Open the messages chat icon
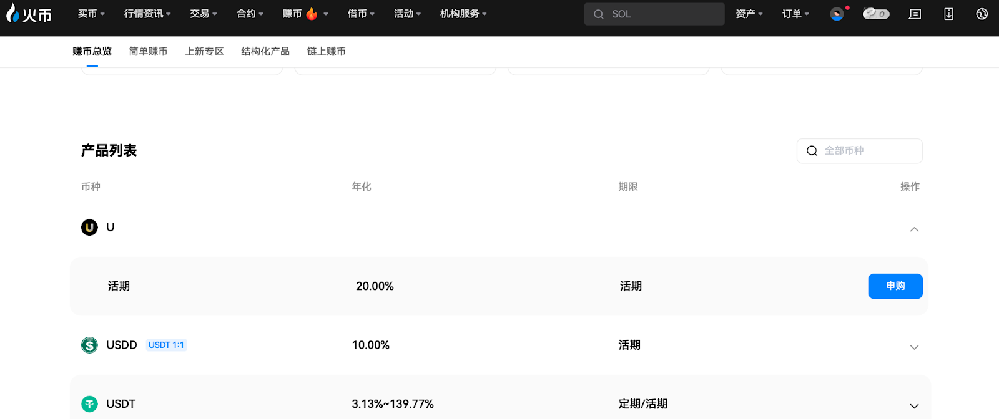This screenshot has width=999, height=419. [915, 14]
